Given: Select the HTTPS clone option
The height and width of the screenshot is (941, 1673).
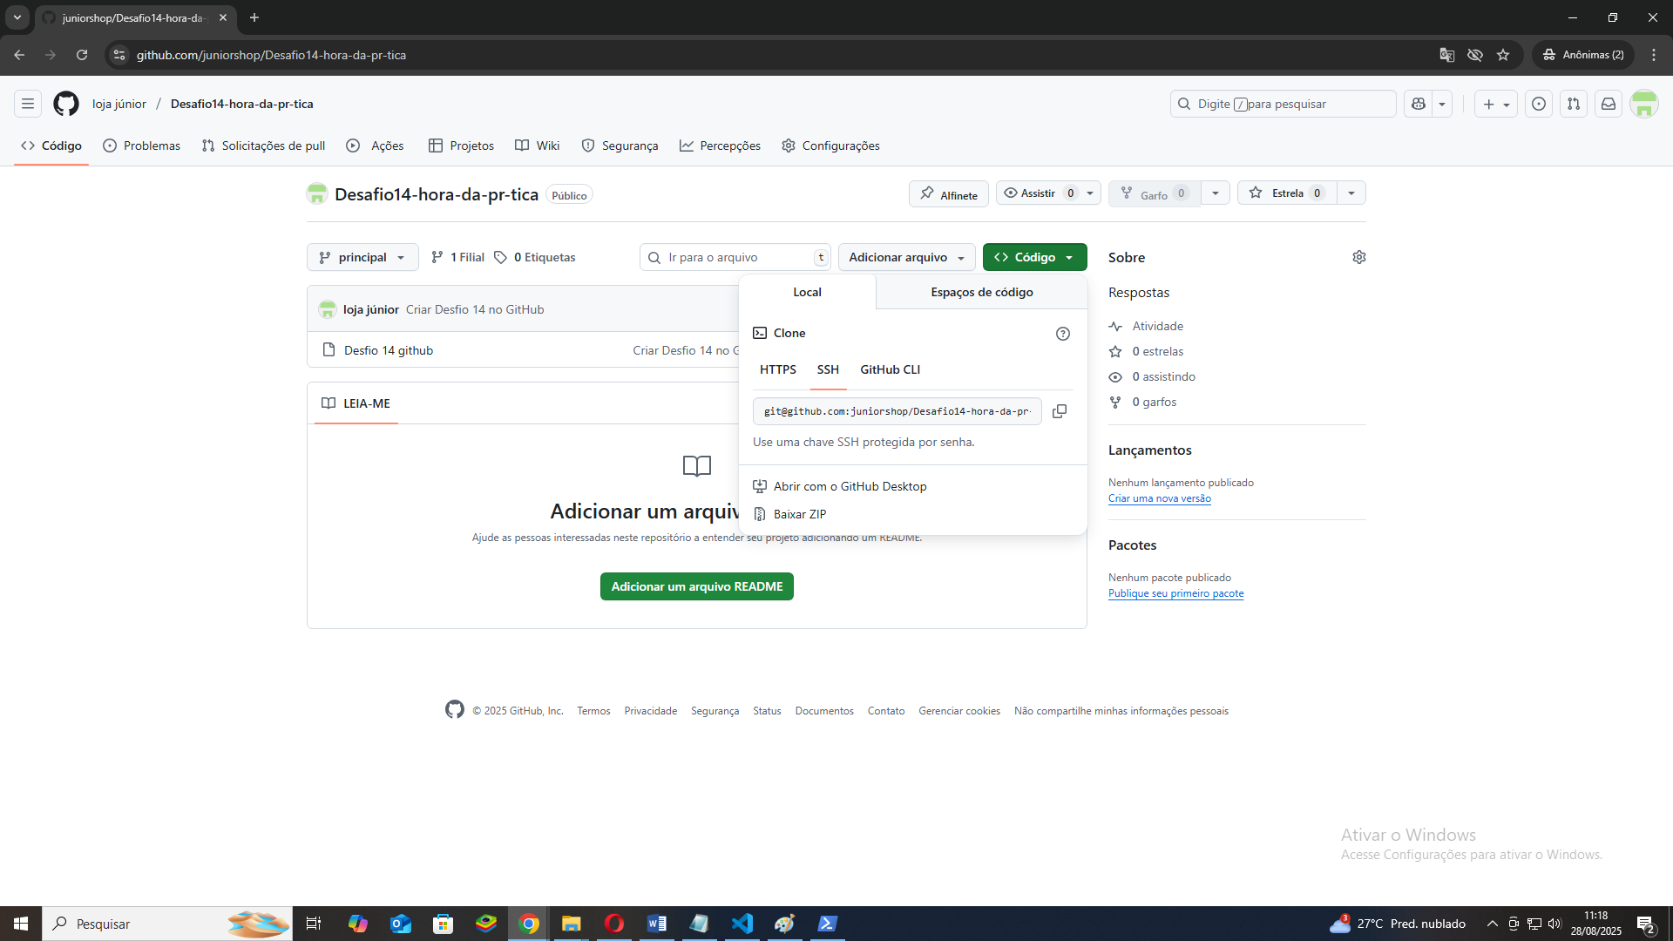Looking at the screenshot, I should [x=778, y=369].
